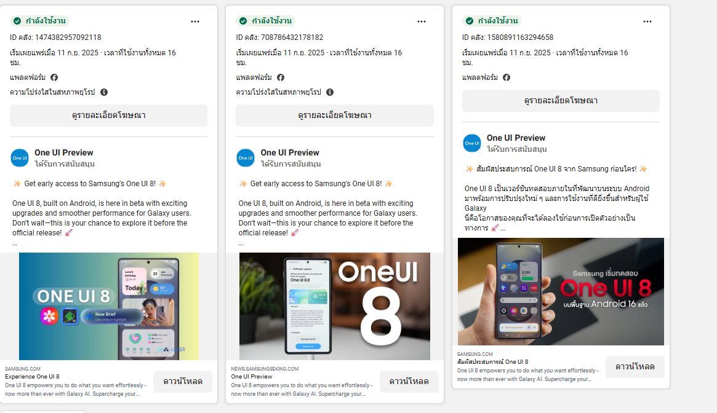This screenshot has height=413, width=717.
Task: Expand truncated ad text ellipsis in first ad
Action: pos(15,243)
